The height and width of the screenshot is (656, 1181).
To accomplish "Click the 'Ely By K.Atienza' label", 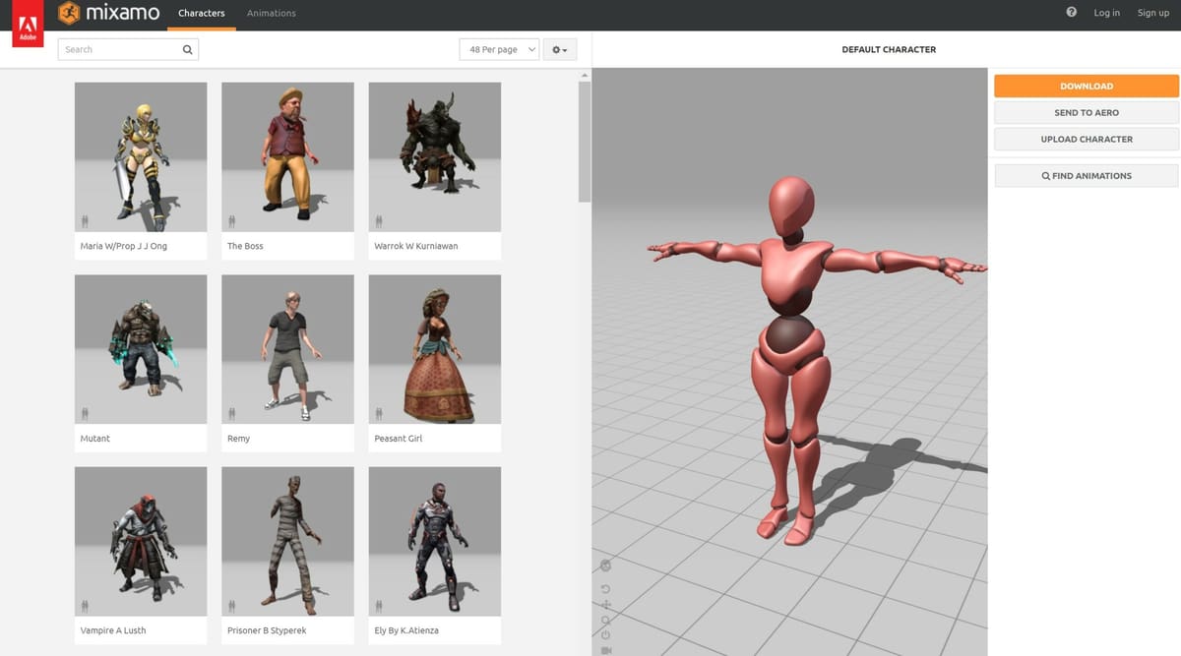I will tap(406, 630).
